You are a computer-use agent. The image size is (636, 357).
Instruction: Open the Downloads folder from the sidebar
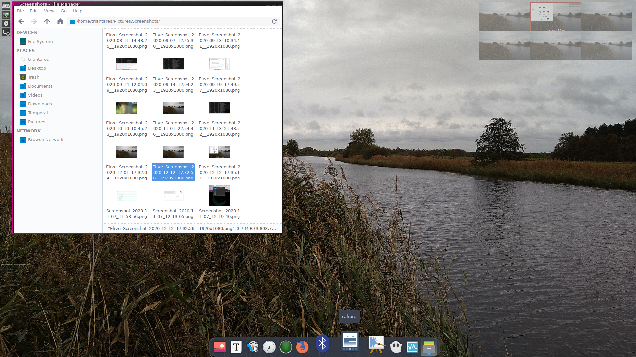click(x=40, y=104)
